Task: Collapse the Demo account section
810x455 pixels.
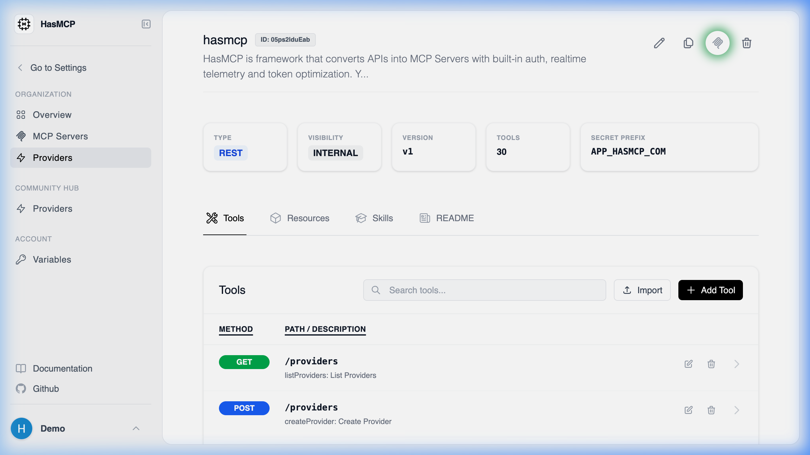Action: tap(136, 428)
